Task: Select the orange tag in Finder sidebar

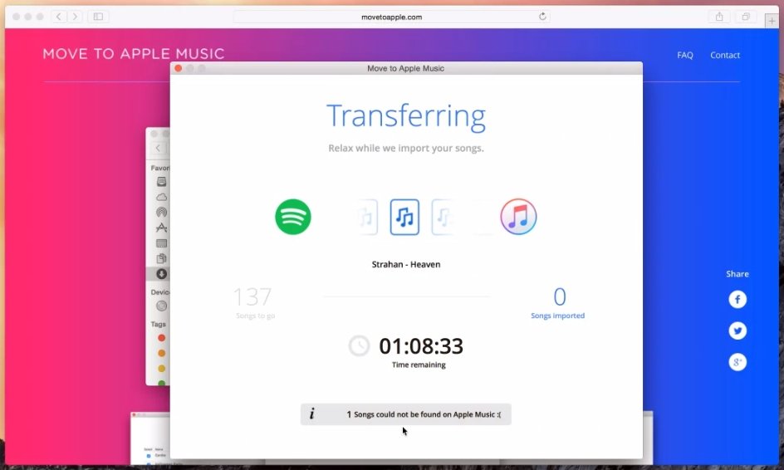Action: coord(161,353)
